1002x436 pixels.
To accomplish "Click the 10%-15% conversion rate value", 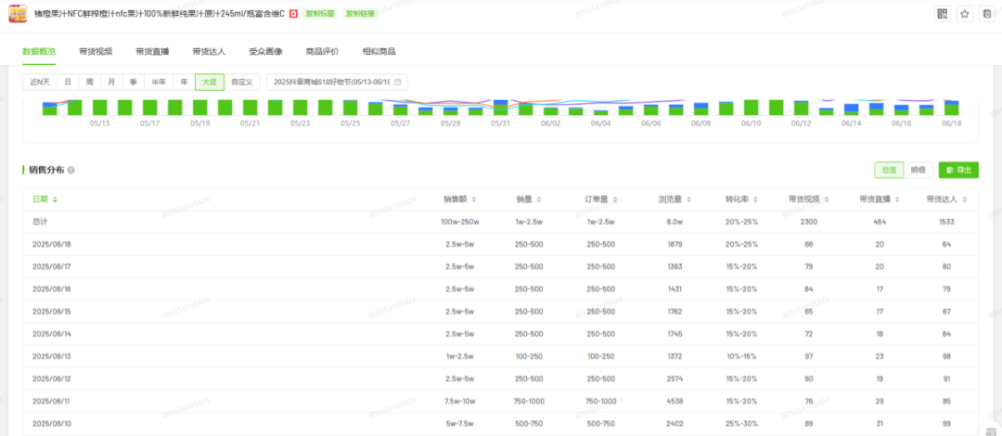I will pos(741,356).
